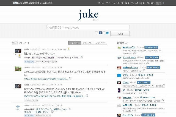
Task: Click the avatar of the 13:20:54 post
Action: (18, 51)
